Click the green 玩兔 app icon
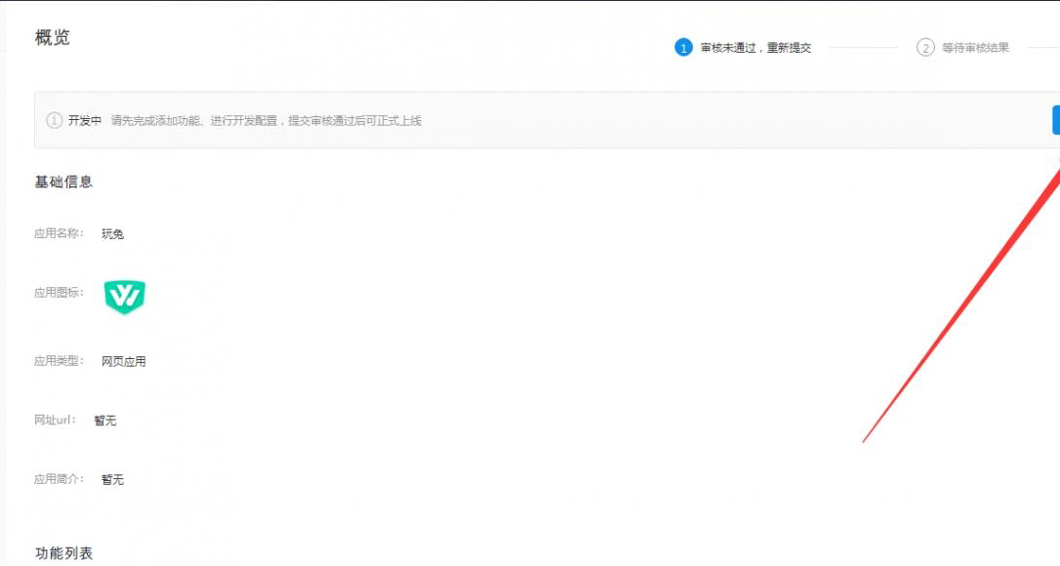 tap(125, 297)
